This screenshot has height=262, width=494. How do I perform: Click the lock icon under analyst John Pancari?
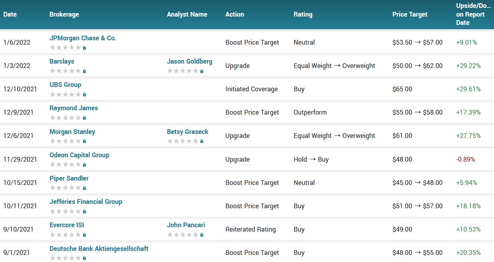point(202,235)
